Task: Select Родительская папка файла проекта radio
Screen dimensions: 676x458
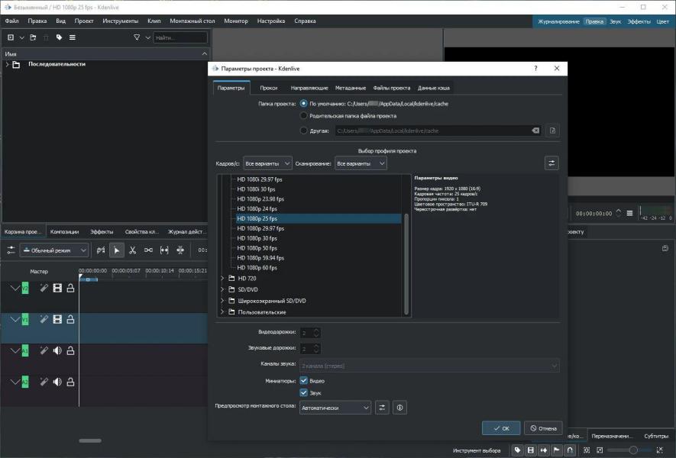Action: 303,115
